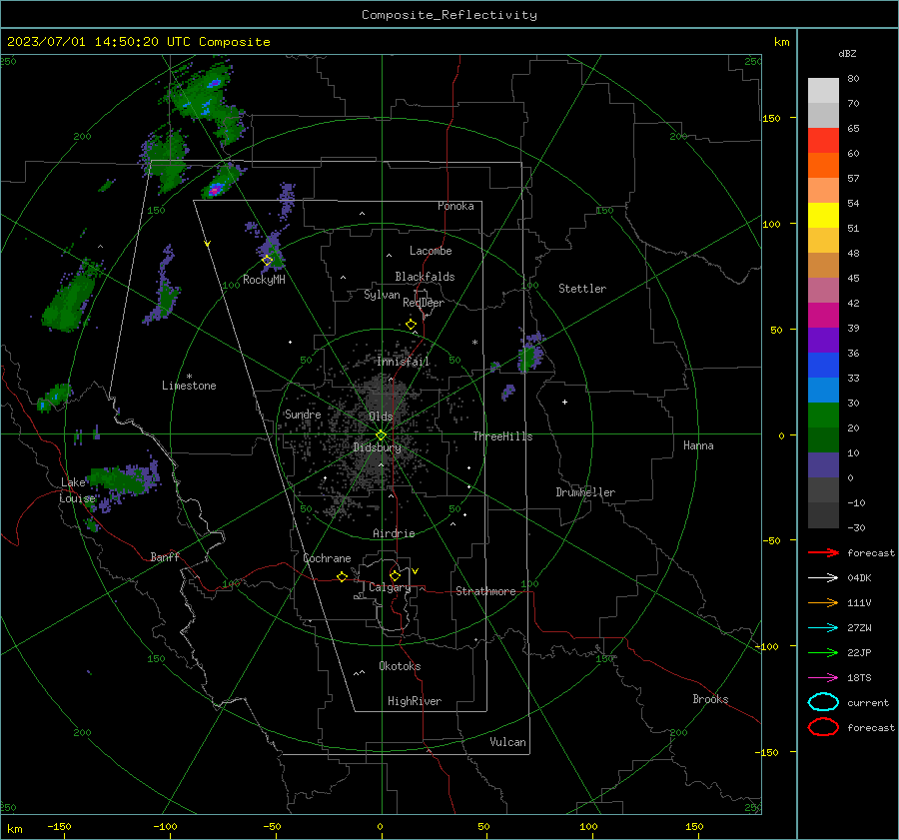Click the 30 dBZ light blue swatch
The height and width of the screenshot is (840, 899).
tap(823, 390)
